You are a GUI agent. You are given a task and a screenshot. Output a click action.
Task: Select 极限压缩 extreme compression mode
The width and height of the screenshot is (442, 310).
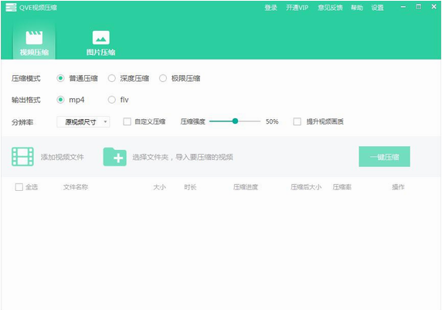162,78
